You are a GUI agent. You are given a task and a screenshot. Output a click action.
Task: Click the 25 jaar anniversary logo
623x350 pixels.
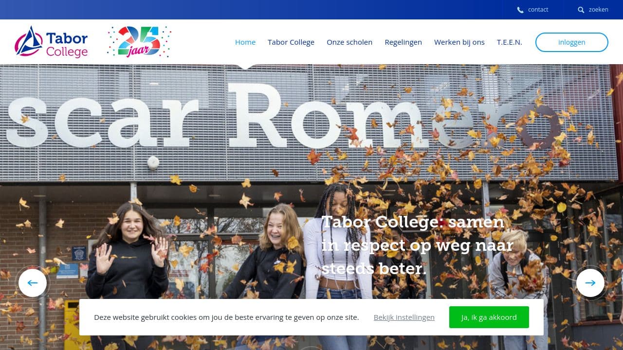coord(139,42)
